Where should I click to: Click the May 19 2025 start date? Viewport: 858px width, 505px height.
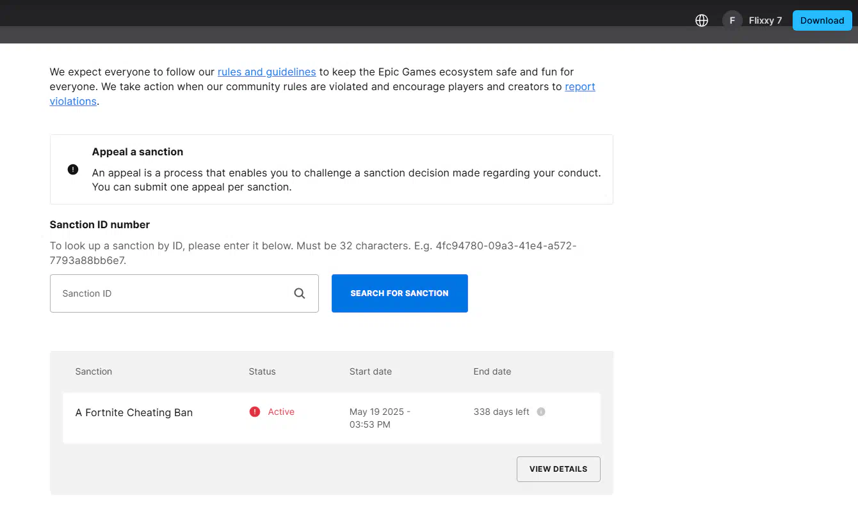point(380,418)
